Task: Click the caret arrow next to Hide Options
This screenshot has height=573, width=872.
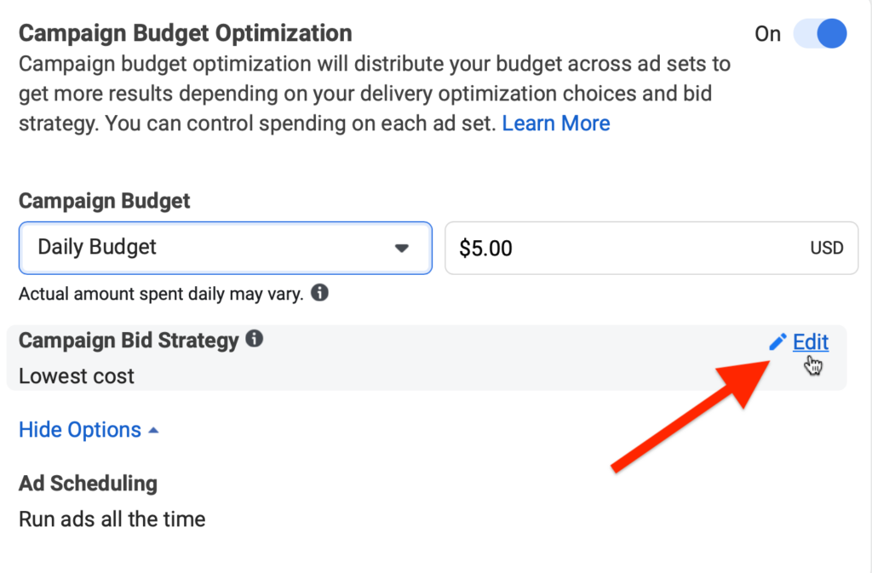Action: pyautogui.click(x=153, y=431)
